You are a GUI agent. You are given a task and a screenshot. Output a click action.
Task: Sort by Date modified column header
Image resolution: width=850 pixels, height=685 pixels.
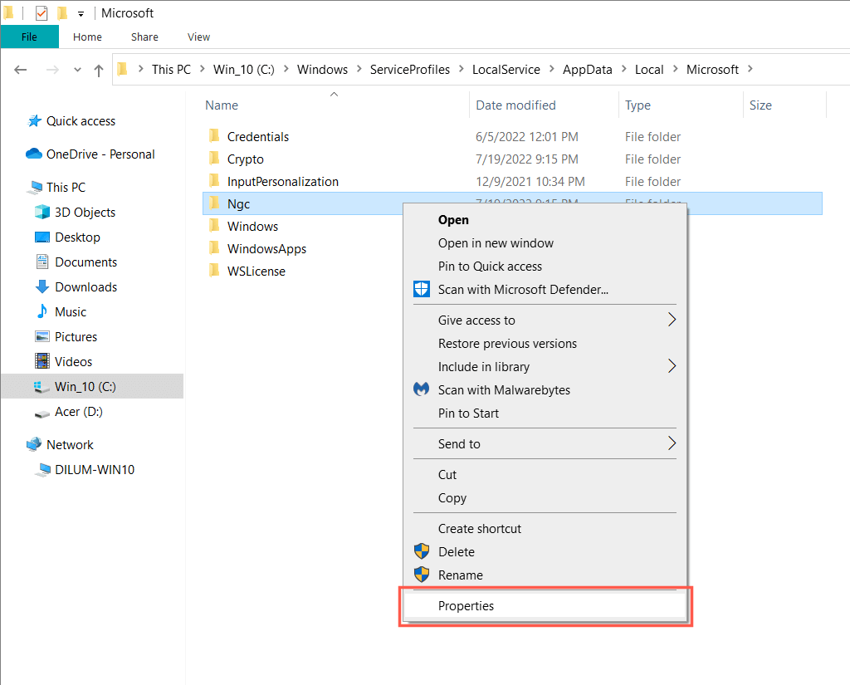click(515, 105)
